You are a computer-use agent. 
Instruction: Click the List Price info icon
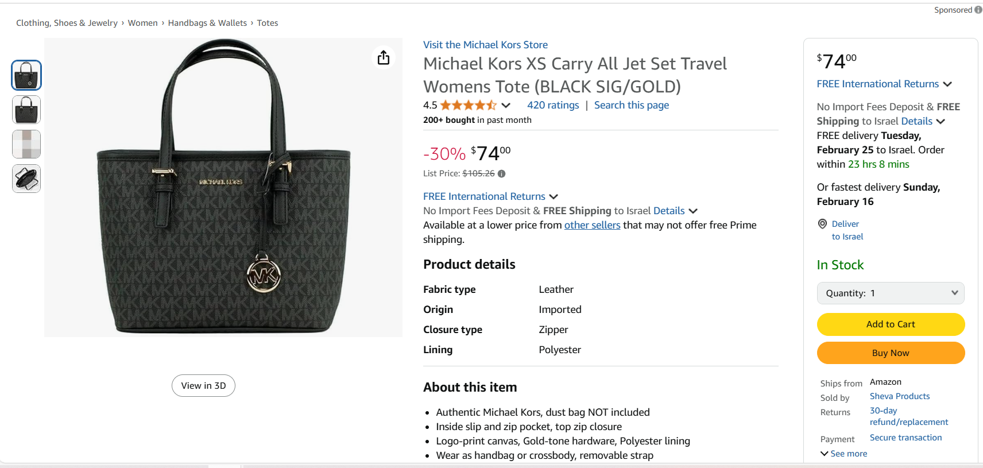click(502, 173)
